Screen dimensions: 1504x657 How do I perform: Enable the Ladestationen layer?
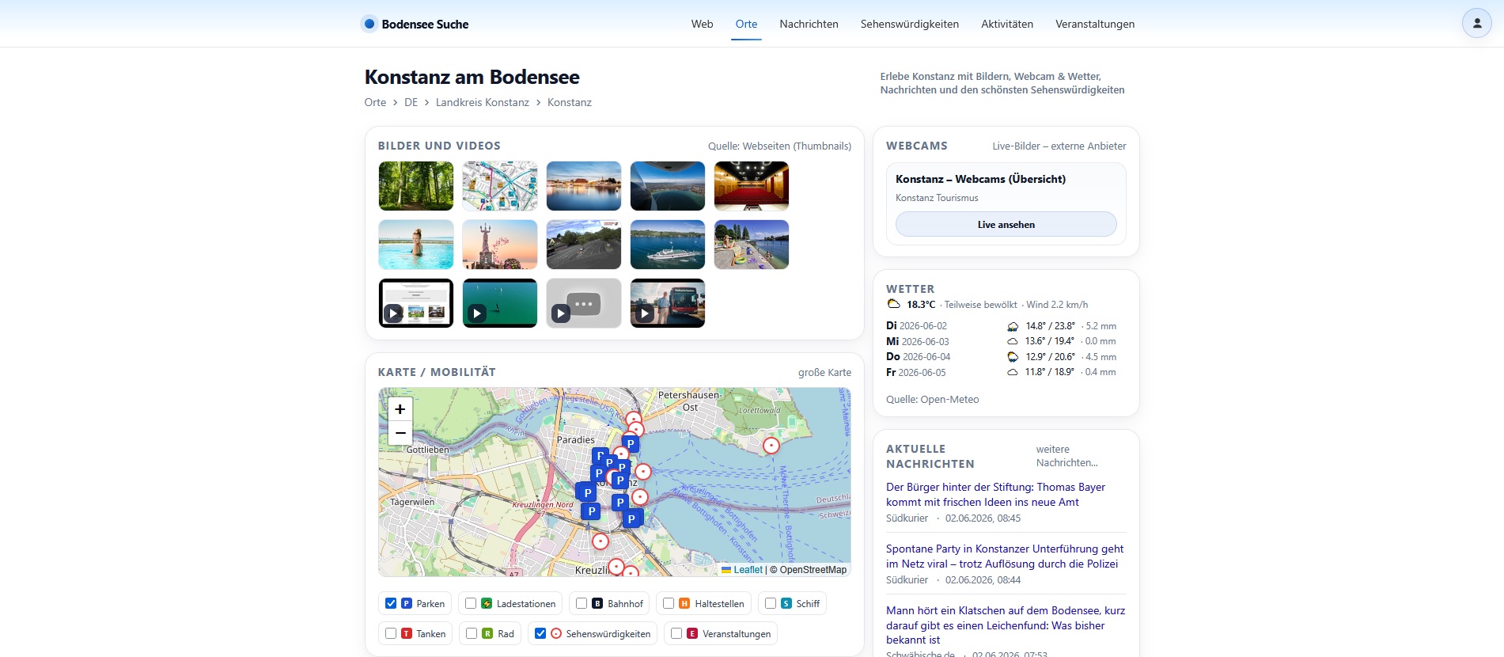(x=471, y=603)
